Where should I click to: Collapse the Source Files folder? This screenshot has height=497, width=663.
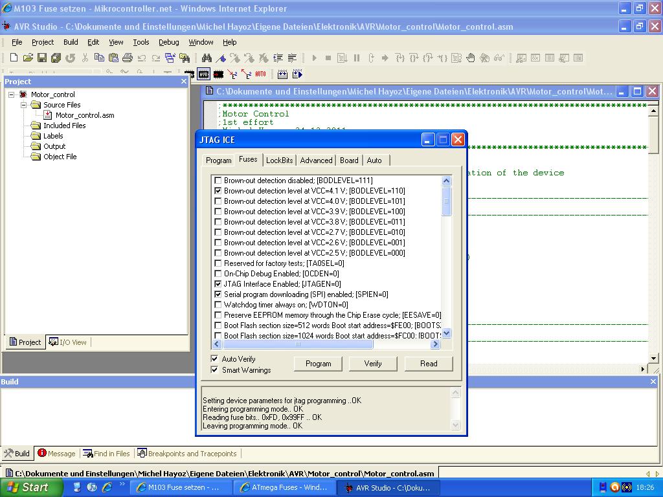tap(24, 105)
